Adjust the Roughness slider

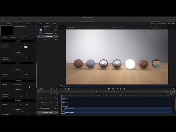click(18, 104)
